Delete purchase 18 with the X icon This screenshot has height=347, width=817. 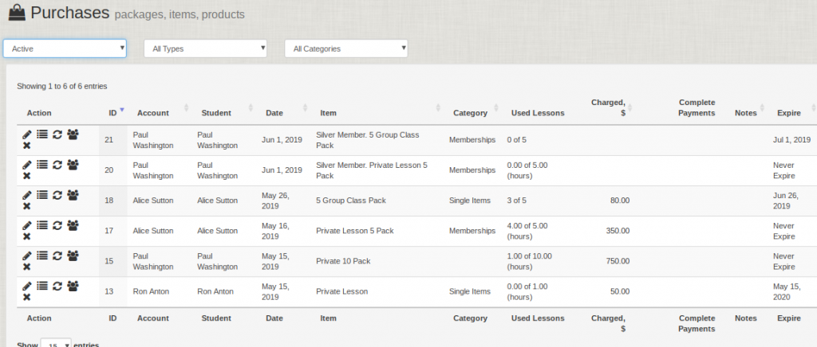27,206
